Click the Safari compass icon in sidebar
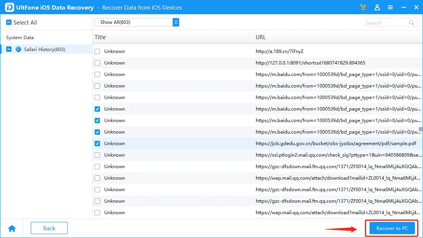Viewport: 423px width, 238px height. pos(18,50)
